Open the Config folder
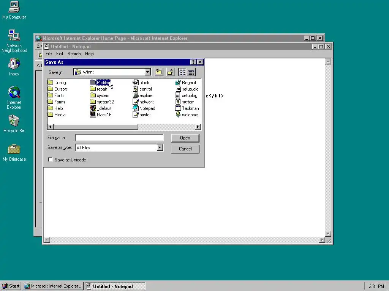389x291 pixels. point(57,82)
